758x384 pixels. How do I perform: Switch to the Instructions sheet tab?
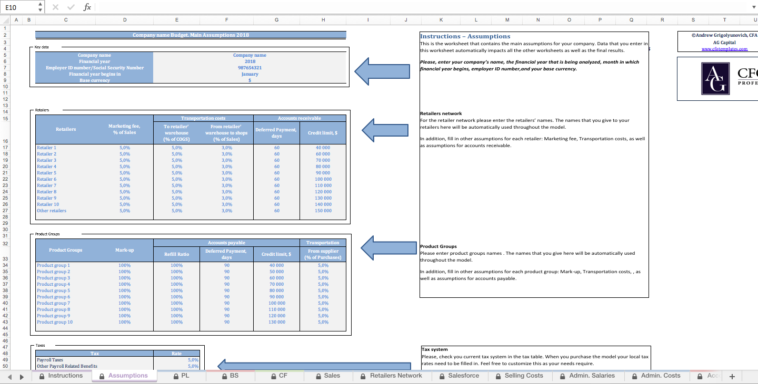coord(61,376)
